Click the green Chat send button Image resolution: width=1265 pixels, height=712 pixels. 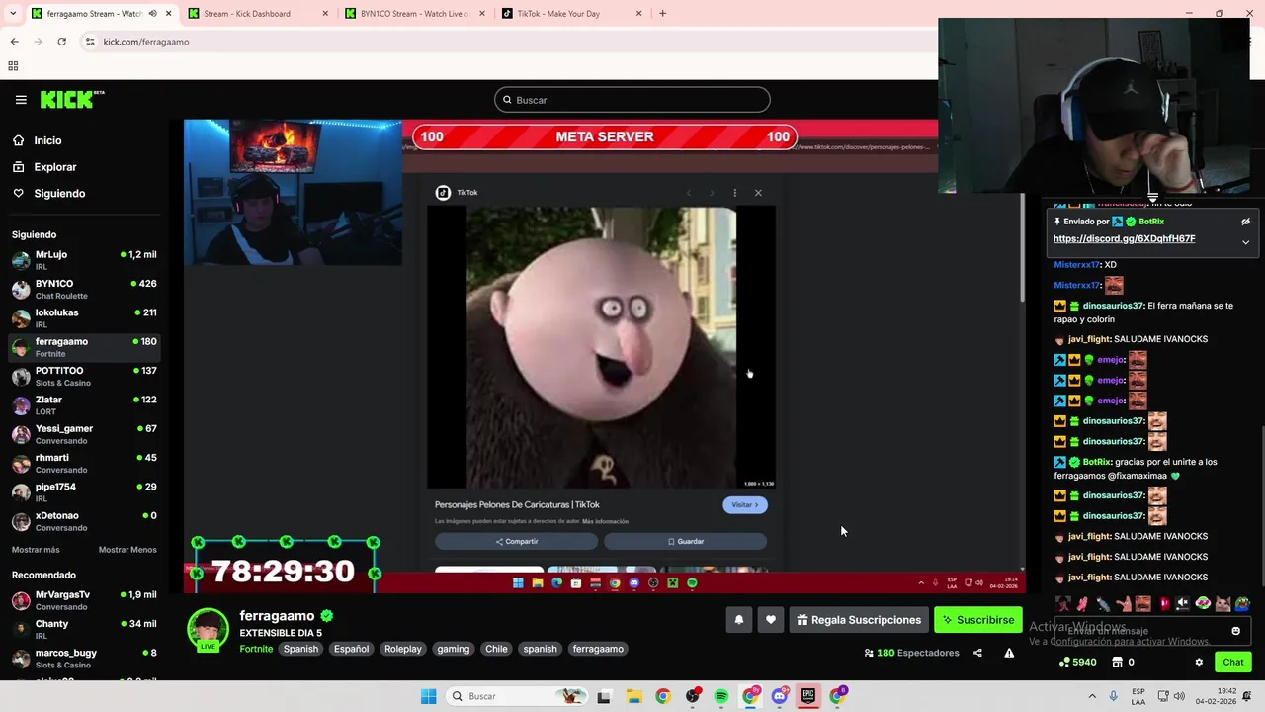point(1233,663)
